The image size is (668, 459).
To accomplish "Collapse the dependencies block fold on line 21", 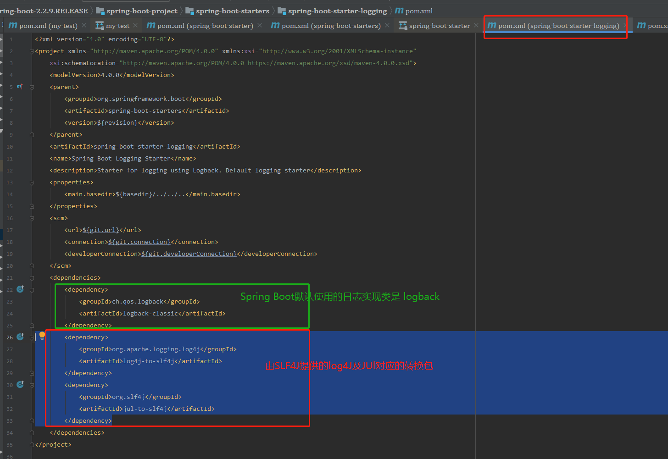I will click(x=32, y=277).
